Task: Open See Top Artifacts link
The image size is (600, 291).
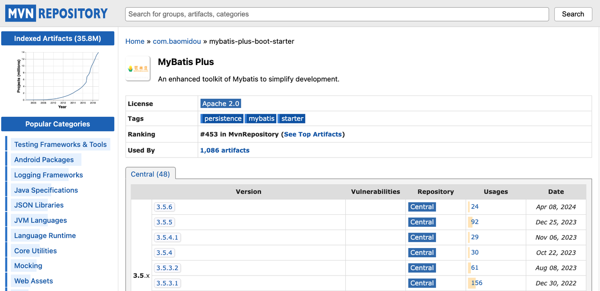Action: click(312, 134)
